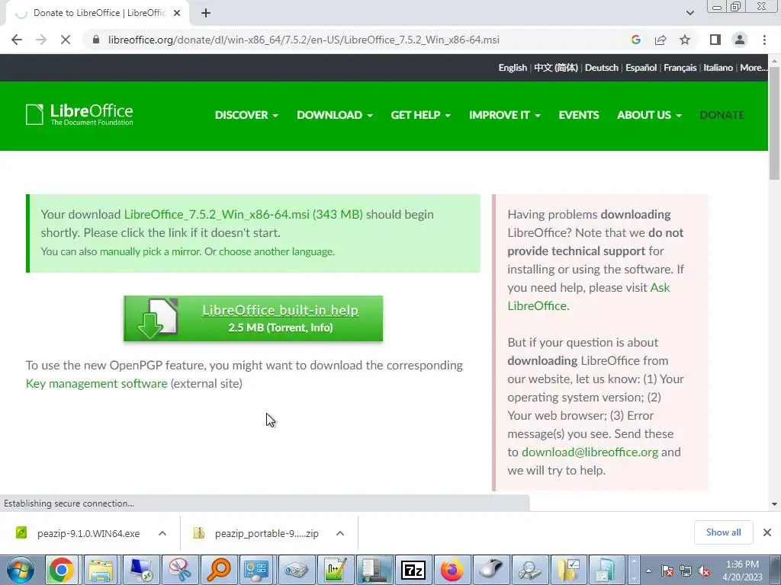781x585 pixels.
Task: Open the orange magnifier taskbar app
Action: point(219,570)
